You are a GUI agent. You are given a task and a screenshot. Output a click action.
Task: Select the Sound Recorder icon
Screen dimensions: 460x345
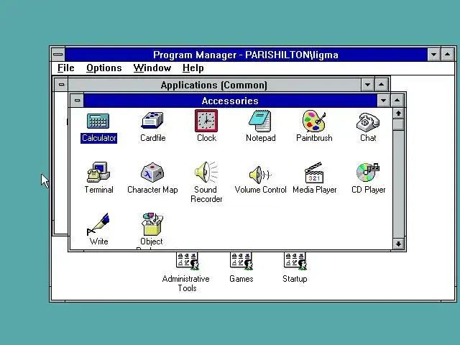tap(206, 172)
